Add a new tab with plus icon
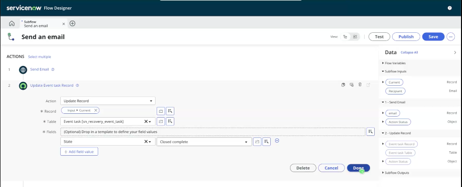The image size is (462, 187). click(x=72, y=24)
